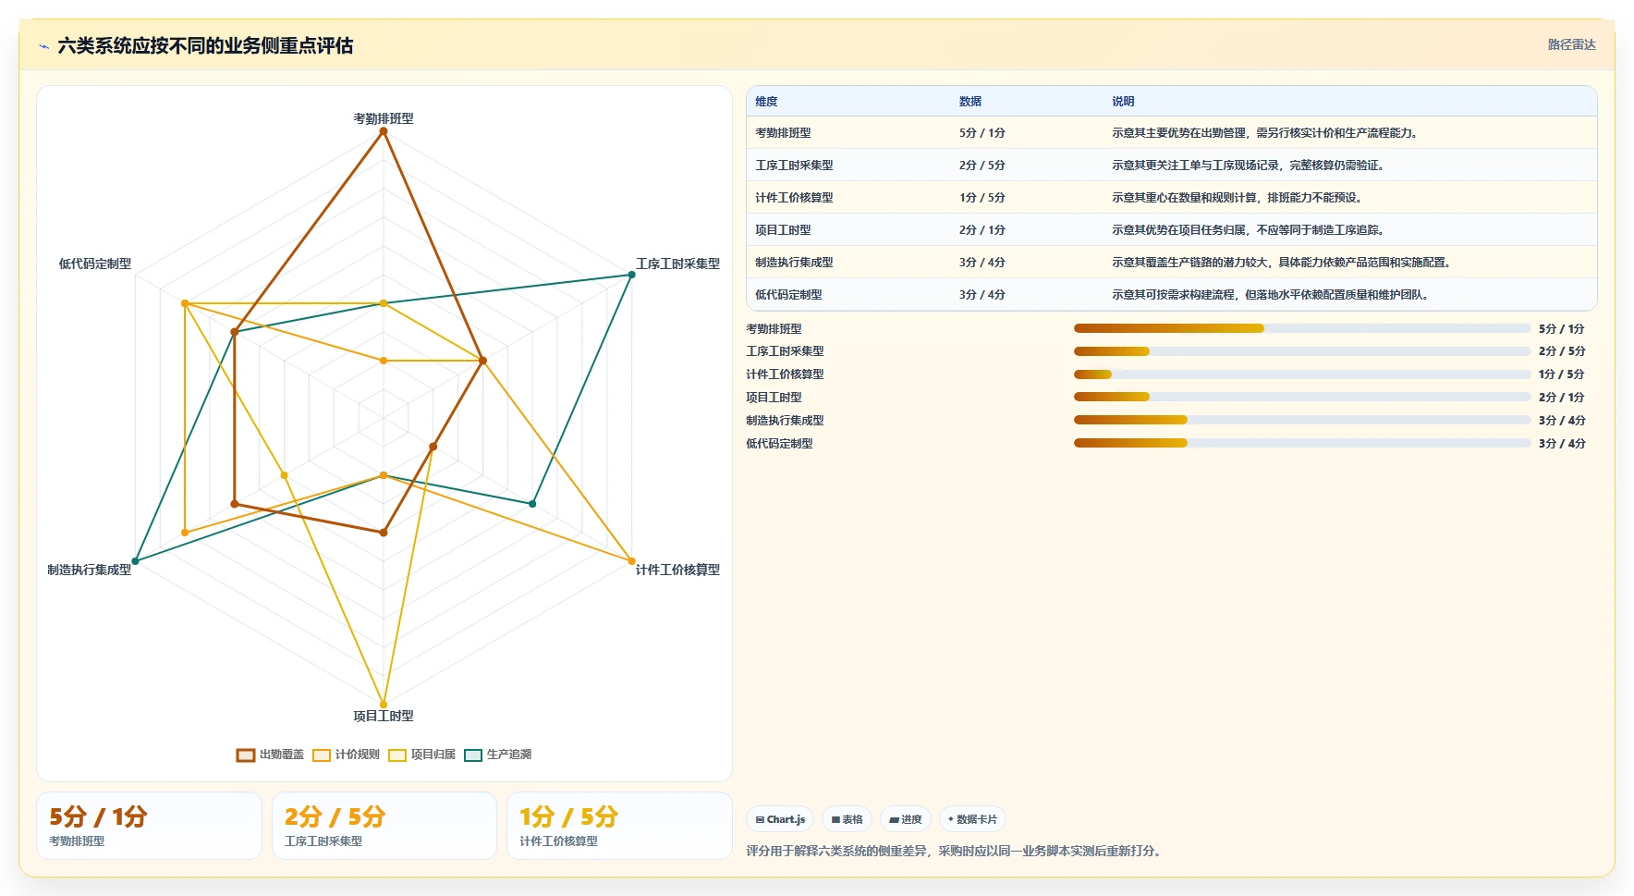Click the yellow data point at 项目工时型 vertex
The height and width of the screenshot is (896, 1634).
pos(384,705)
